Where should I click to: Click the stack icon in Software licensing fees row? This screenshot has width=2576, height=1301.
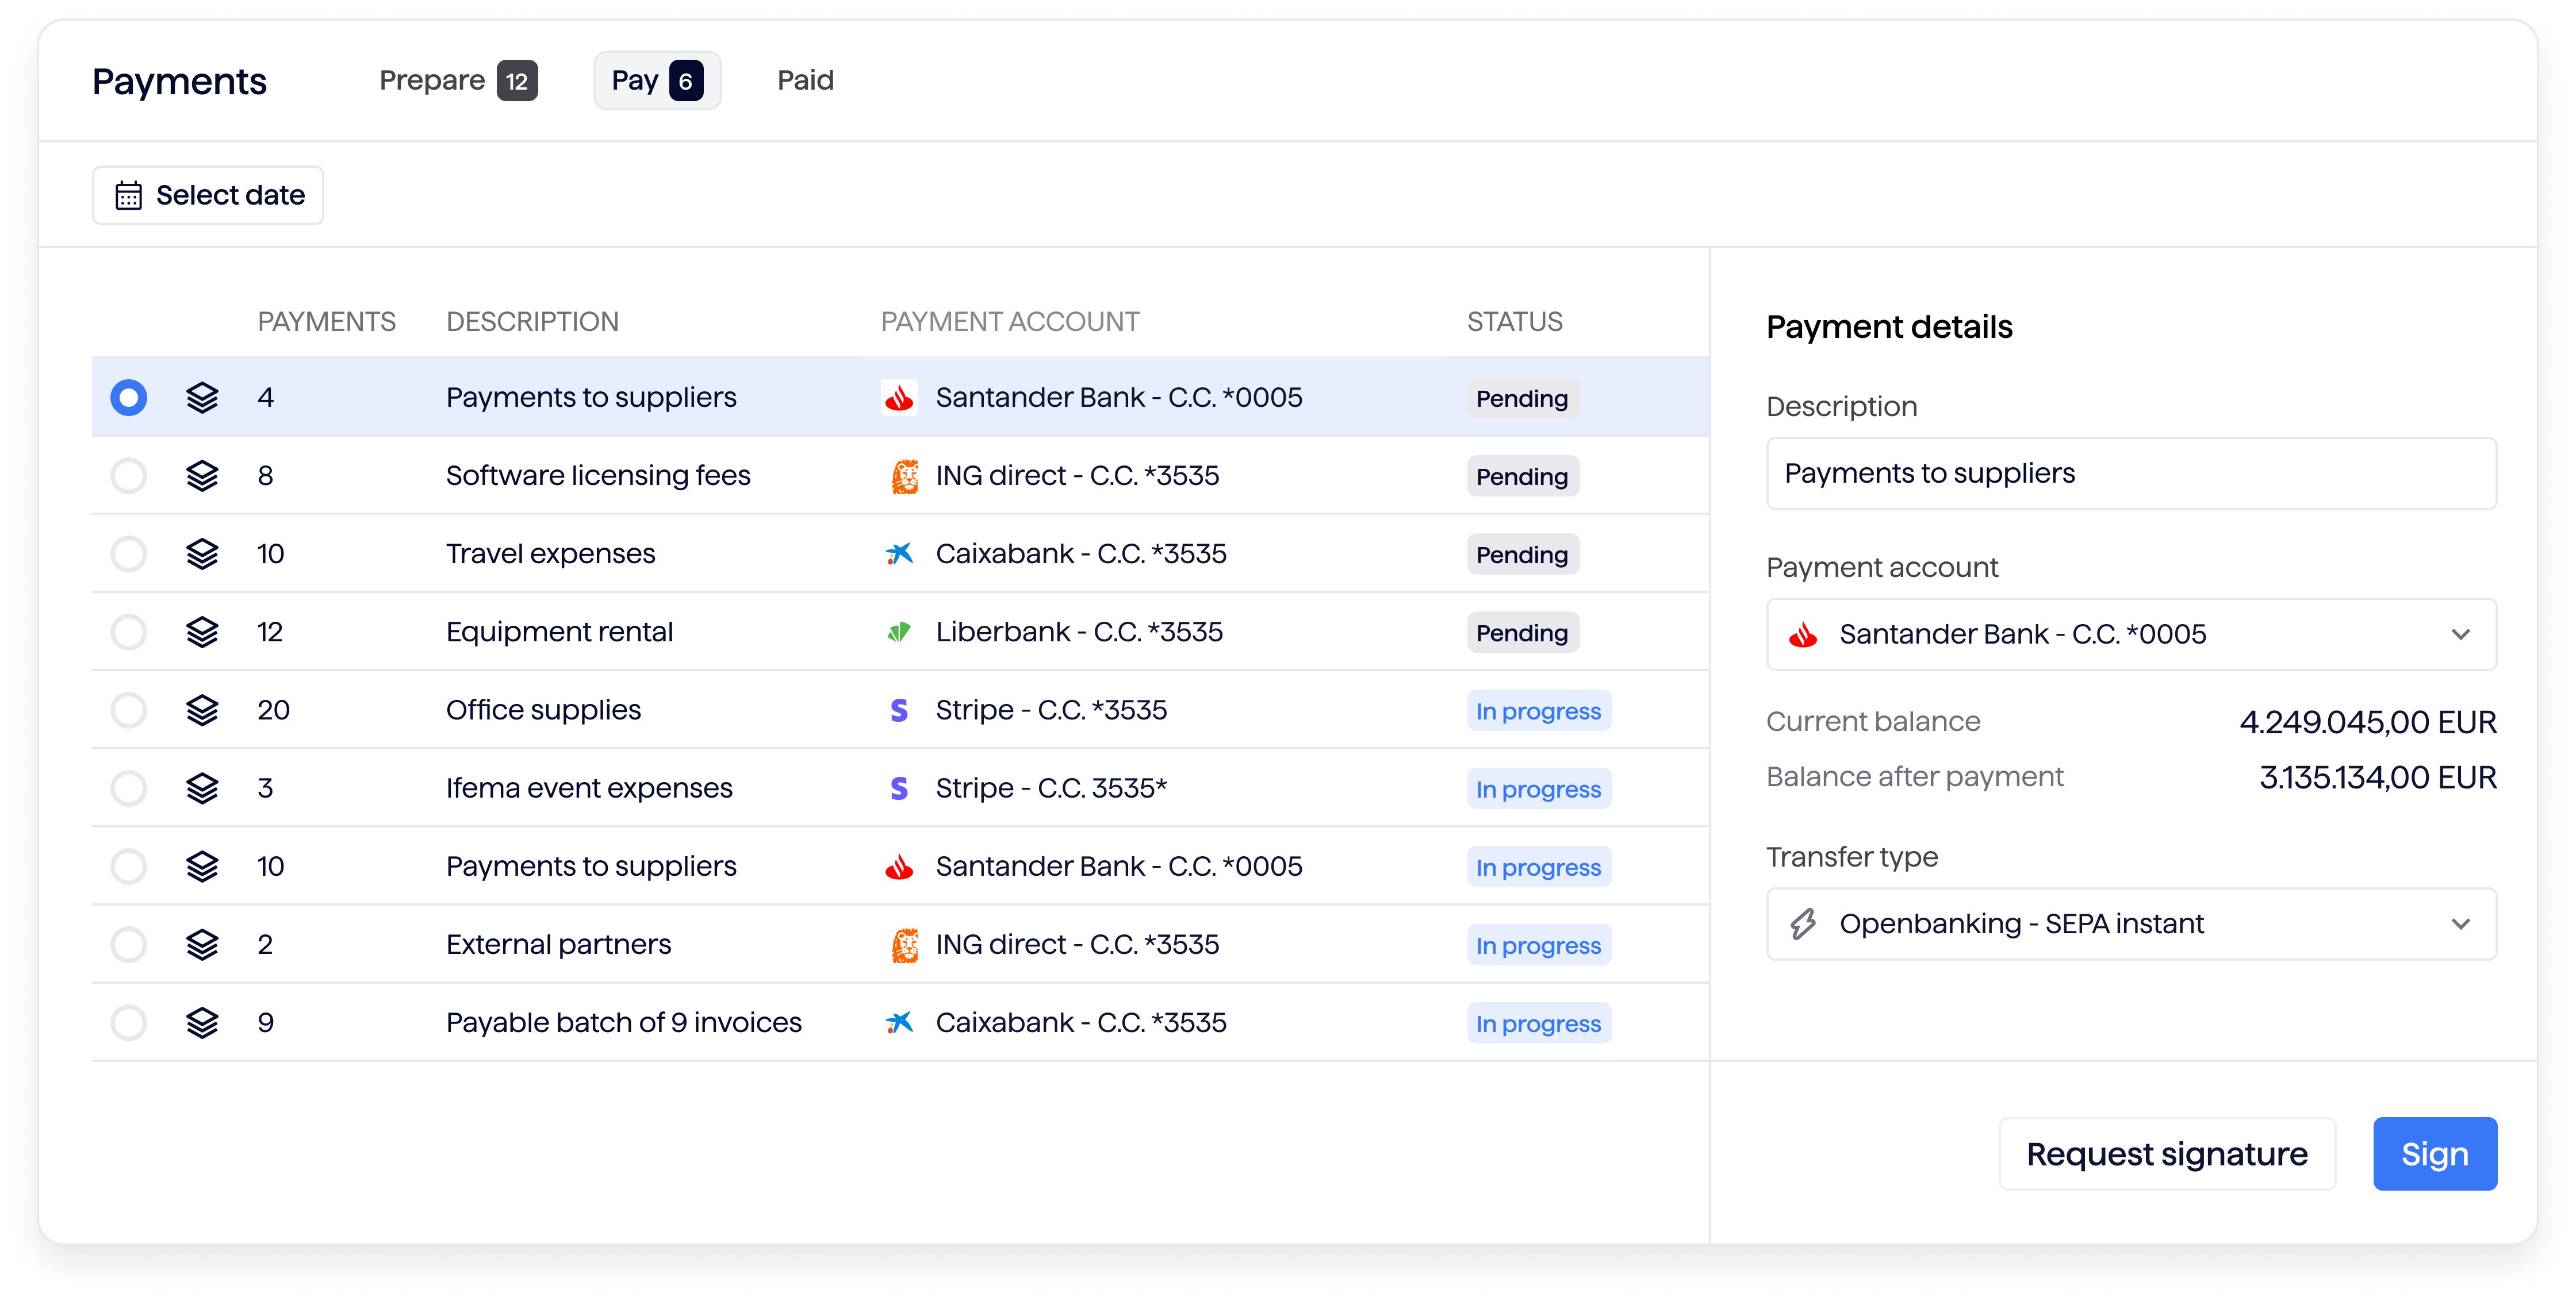pyautogui.click(x=202, y=476)
